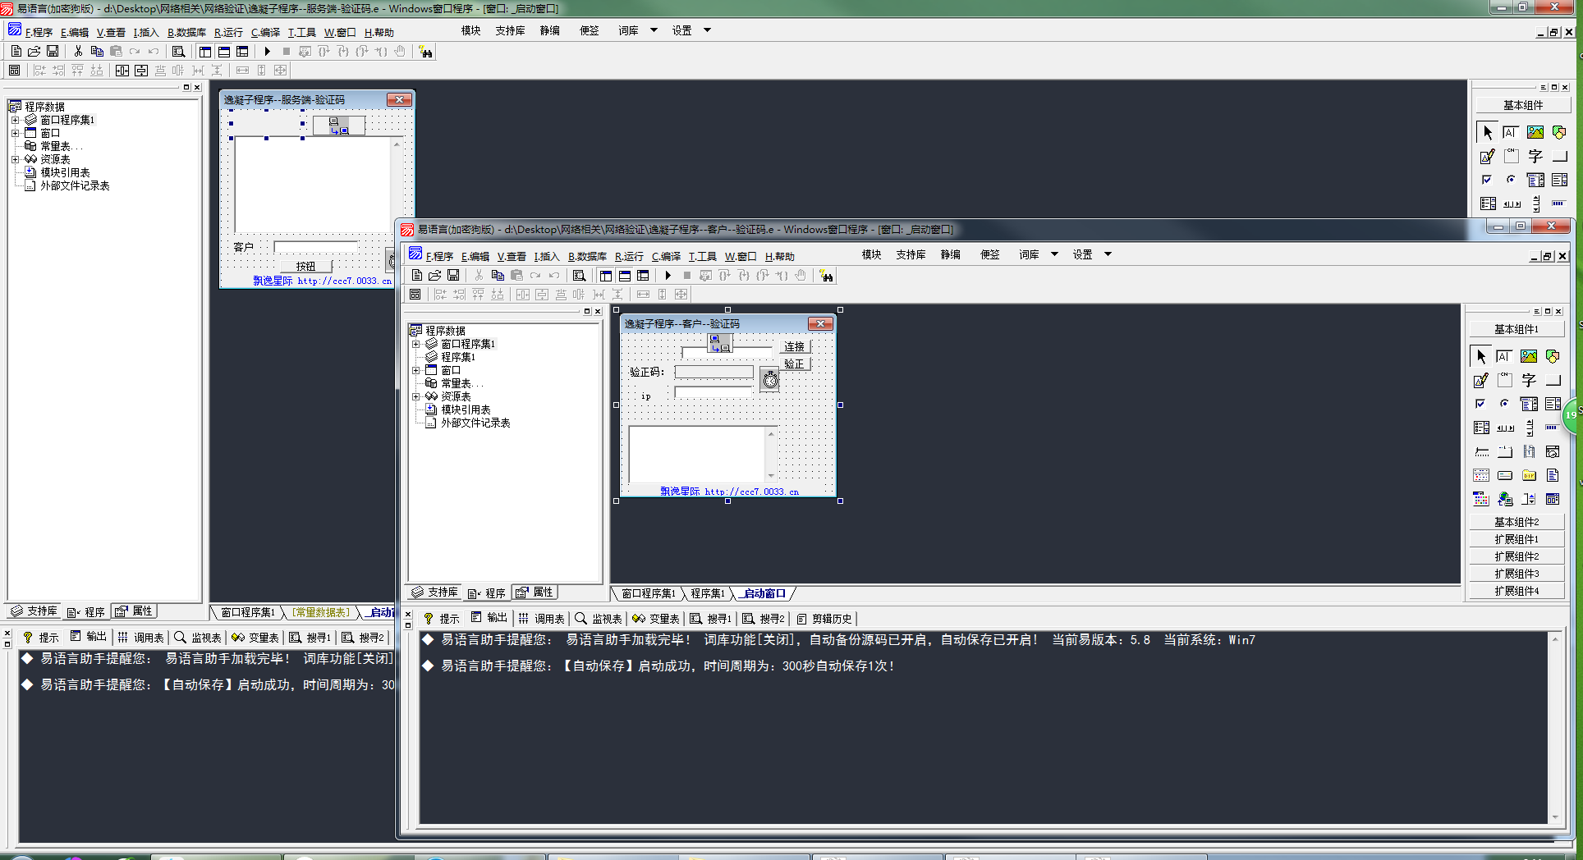1583x860 pixels.
Task: Switch to the '变量表' tab in front output panel
Action: click(656, 619)
